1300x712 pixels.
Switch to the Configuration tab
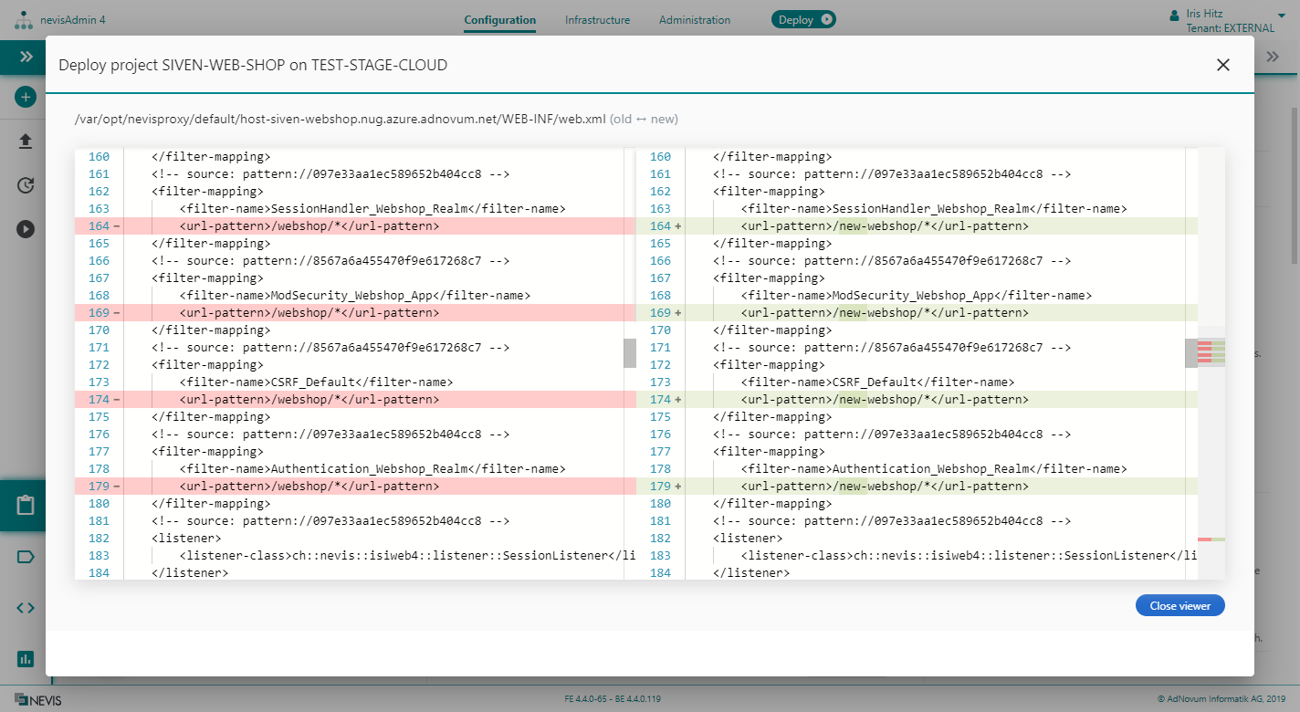499,20
